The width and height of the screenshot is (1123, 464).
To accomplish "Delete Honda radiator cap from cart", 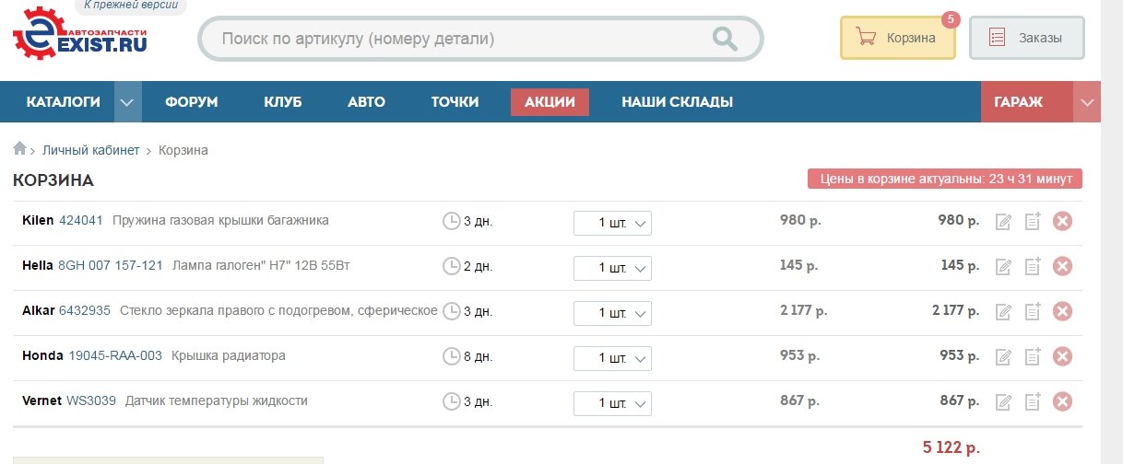I will 1062,356.
